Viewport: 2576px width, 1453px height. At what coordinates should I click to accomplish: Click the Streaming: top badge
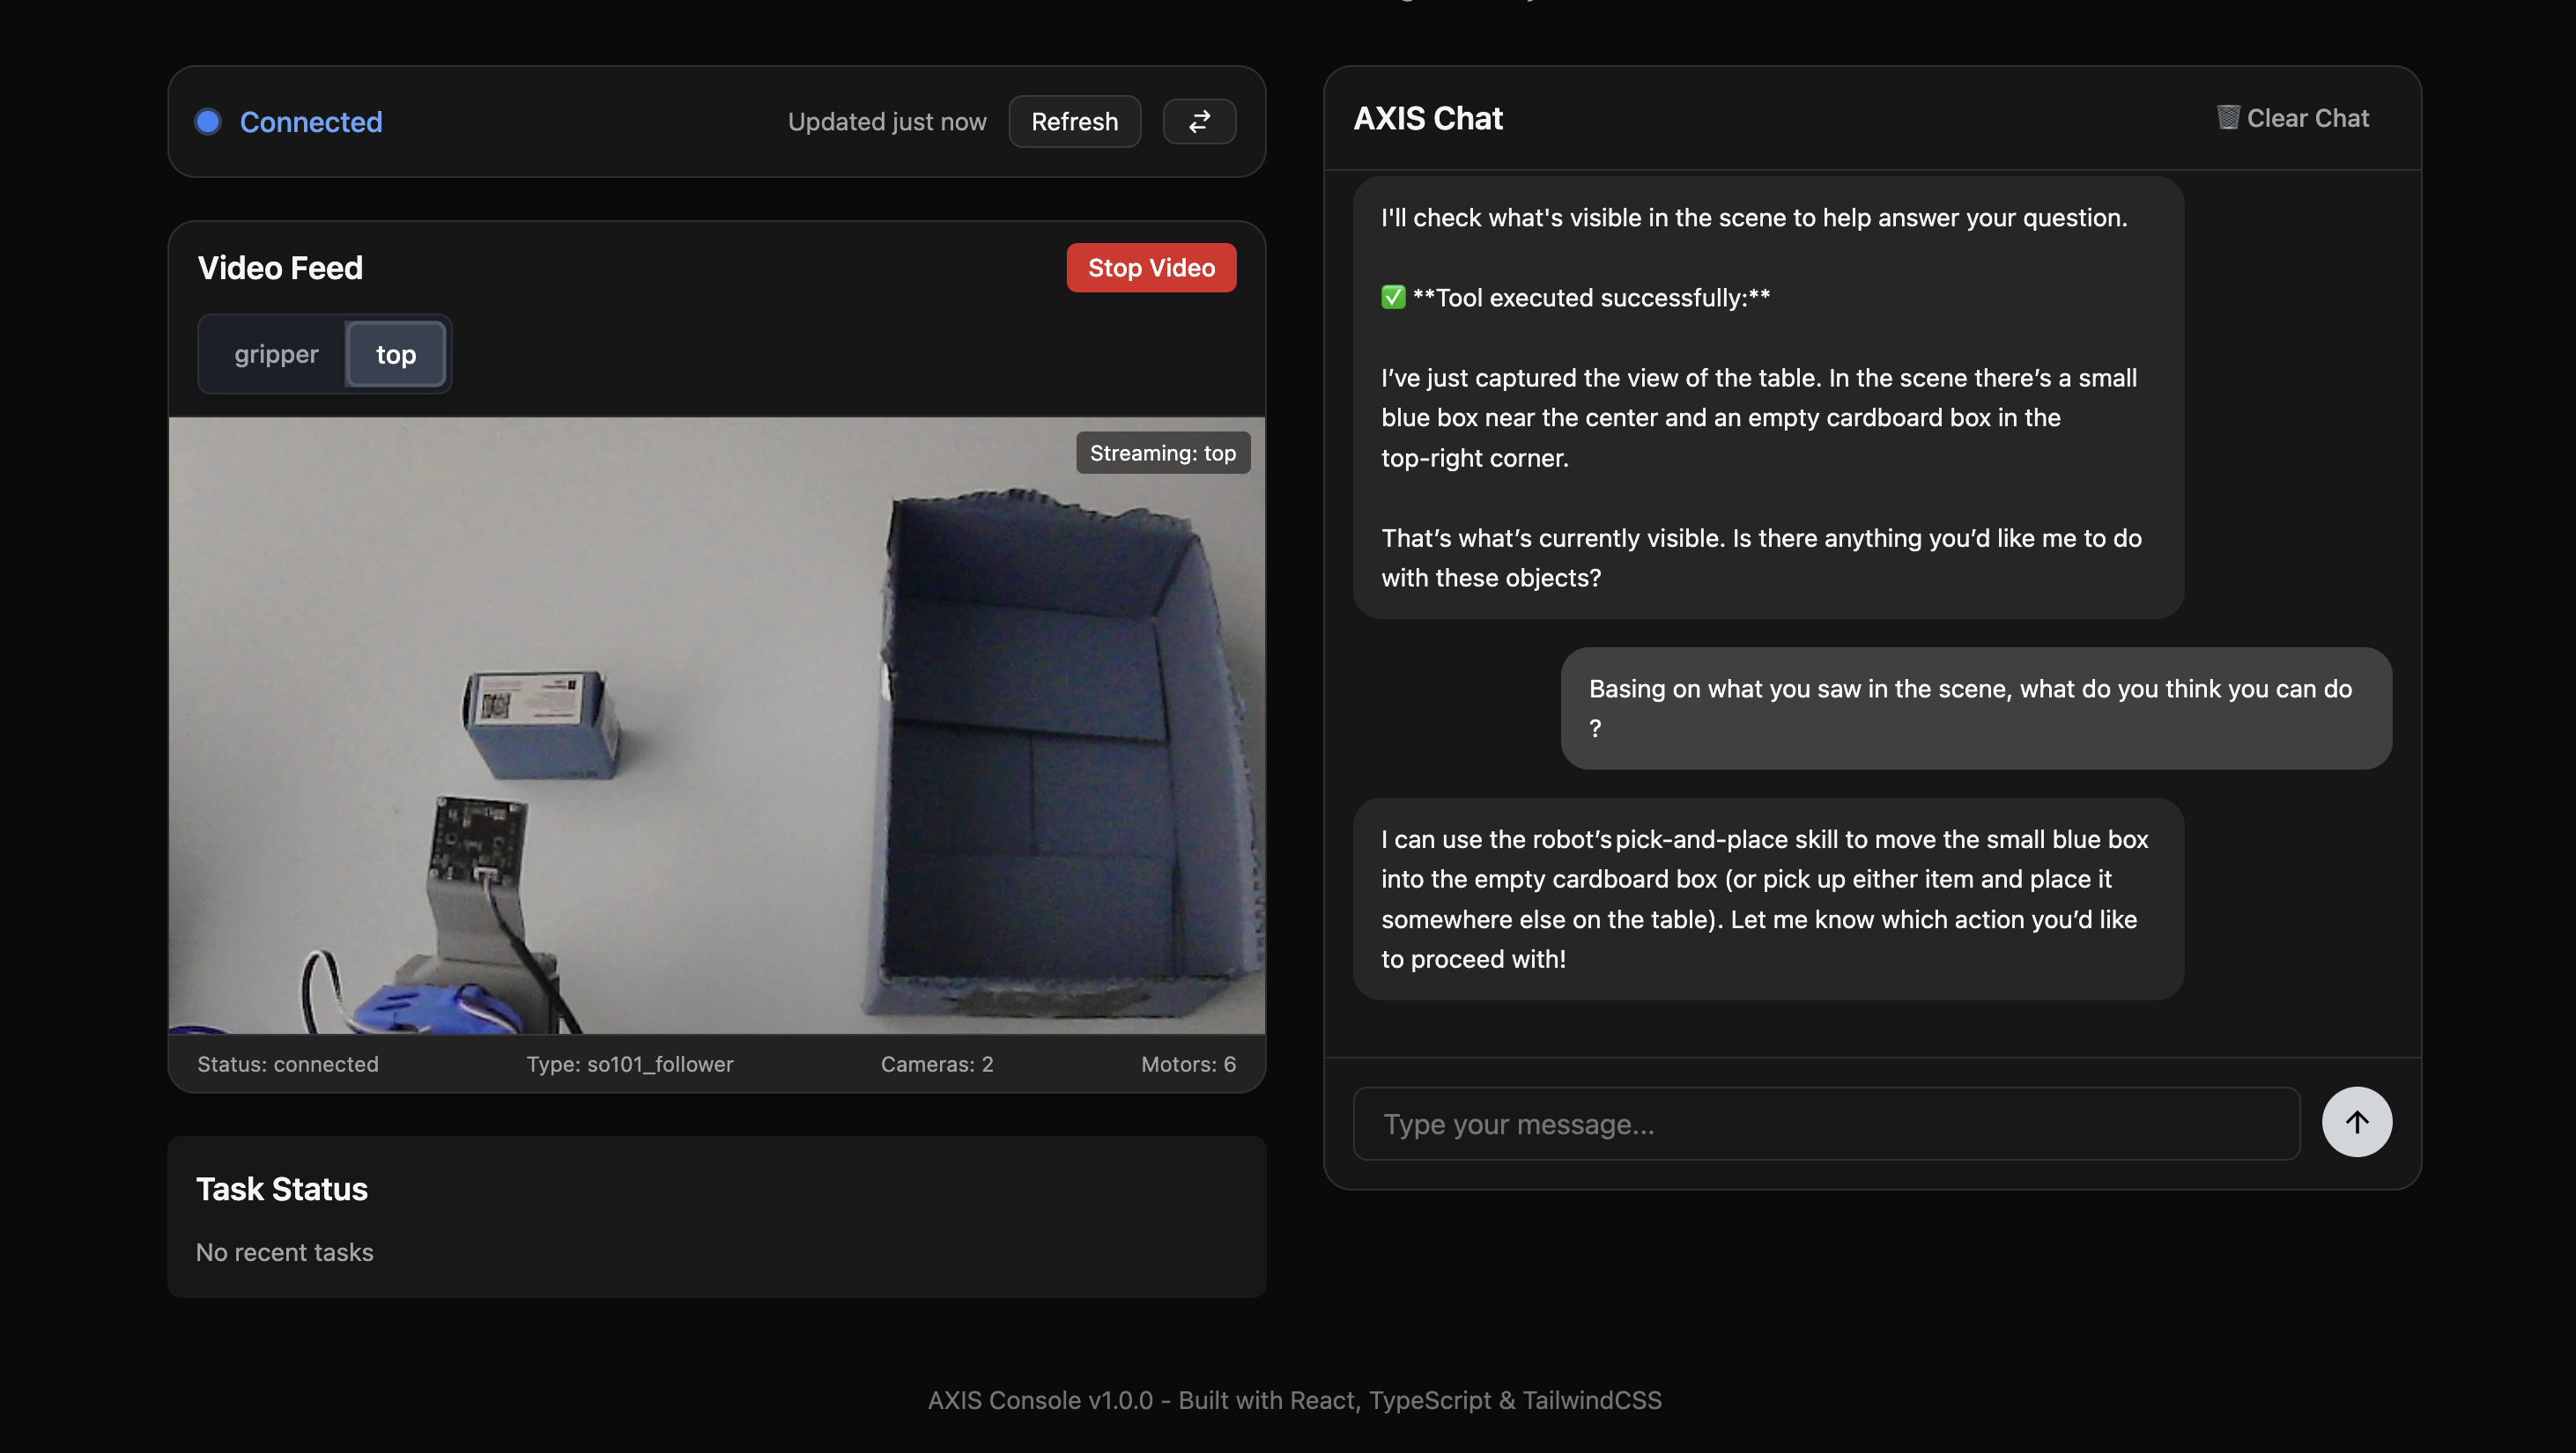click(1162, 453)
